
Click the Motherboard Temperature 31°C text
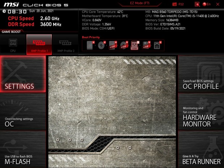[x=105, y=16]
